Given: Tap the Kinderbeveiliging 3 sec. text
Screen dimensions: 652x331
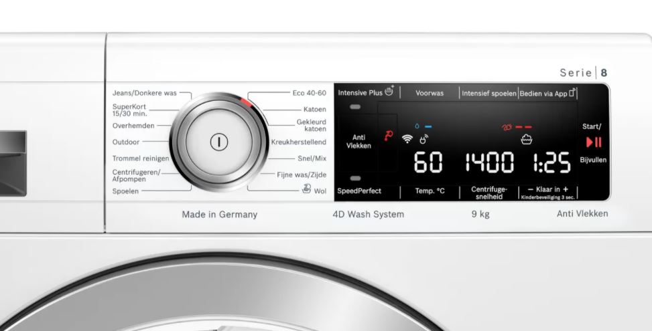Looking at the screenshot, I should pyautogui.click(x=548, y=197).
